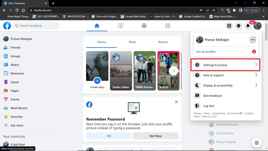Open a new browser tab
268x151 pixels.
53,3
